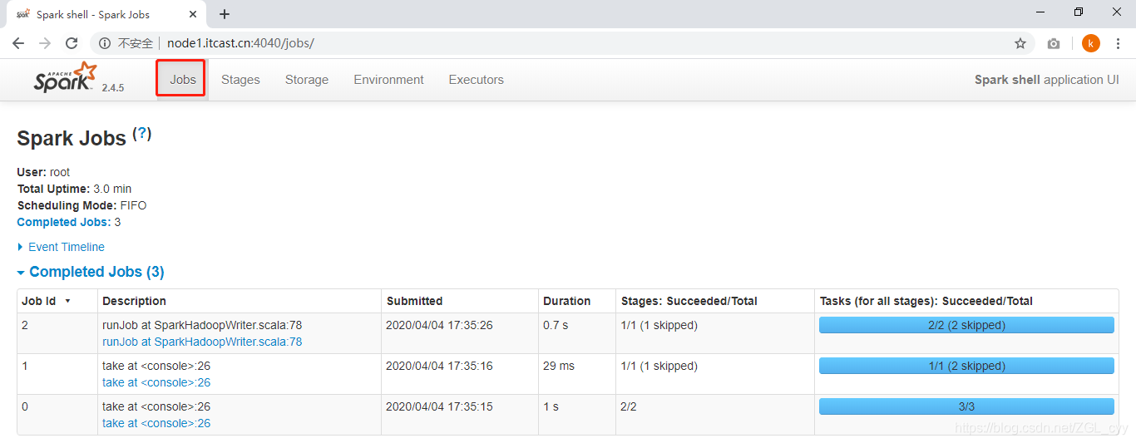The width and height of the screenshot is (1136, 443).
Task: Click the not-secure site info icon
Action: tap(105, 43)
